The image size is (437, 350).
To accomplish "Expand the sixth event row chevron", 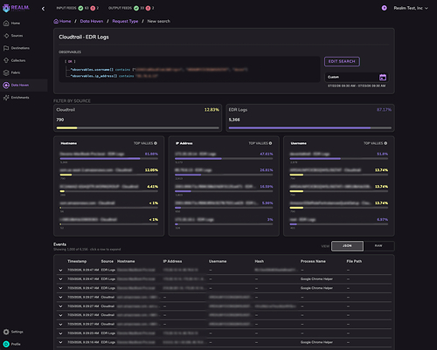I will point(60,315).
